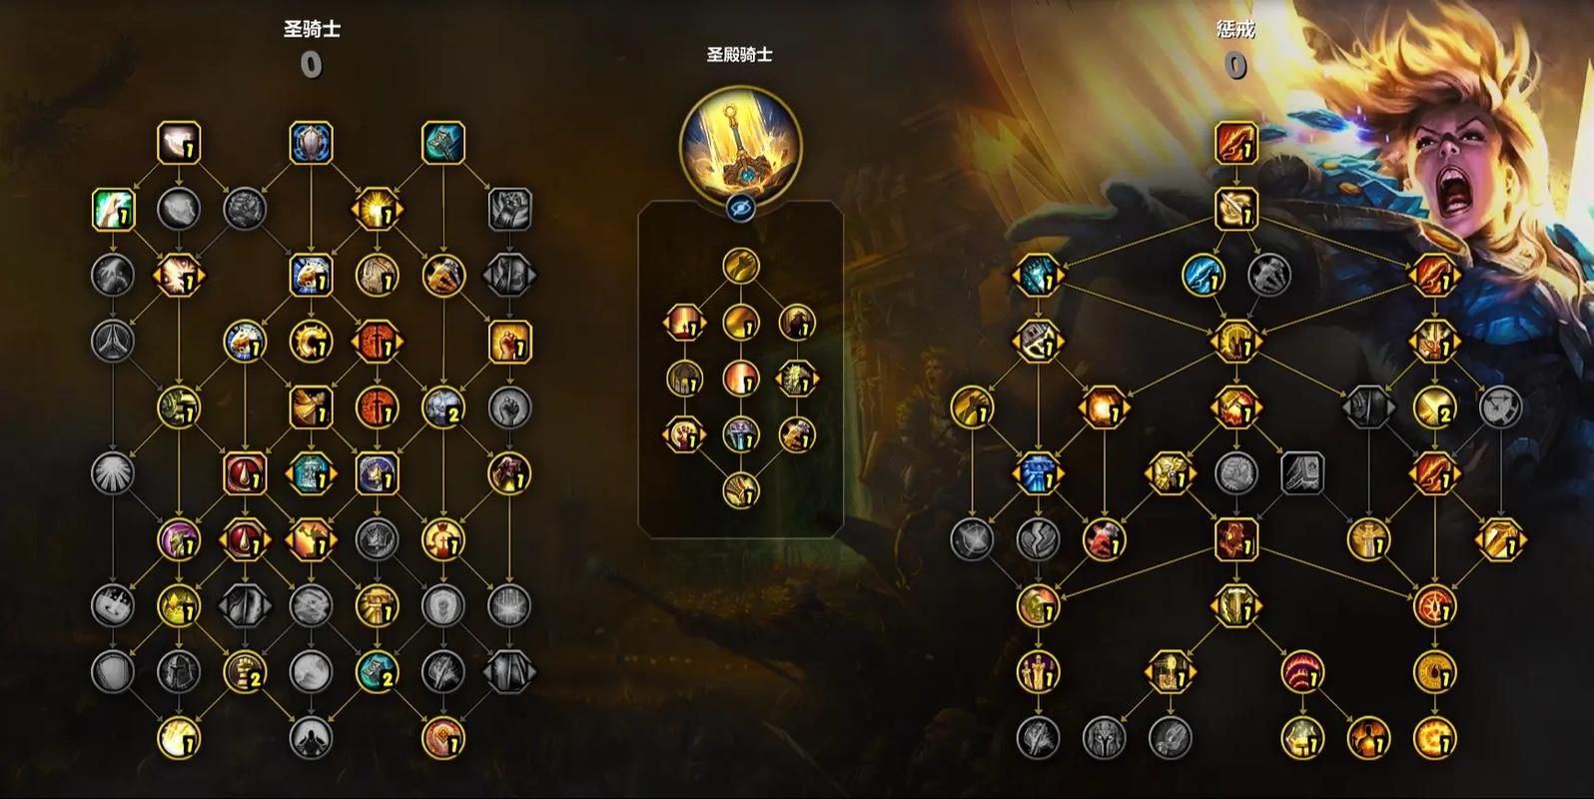Select the bottom-most node of the hero tree
Viewport: 1594px width, 799px height.
[x=740, y=490]
